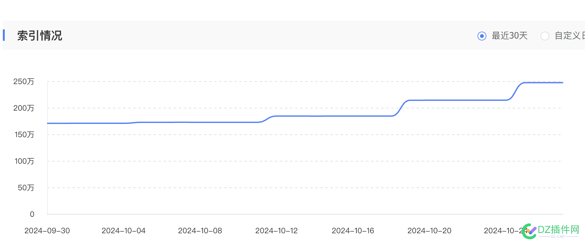585x244 pixels.
Task: Click the 150万 y-axis label
Action: pos(24,135)
